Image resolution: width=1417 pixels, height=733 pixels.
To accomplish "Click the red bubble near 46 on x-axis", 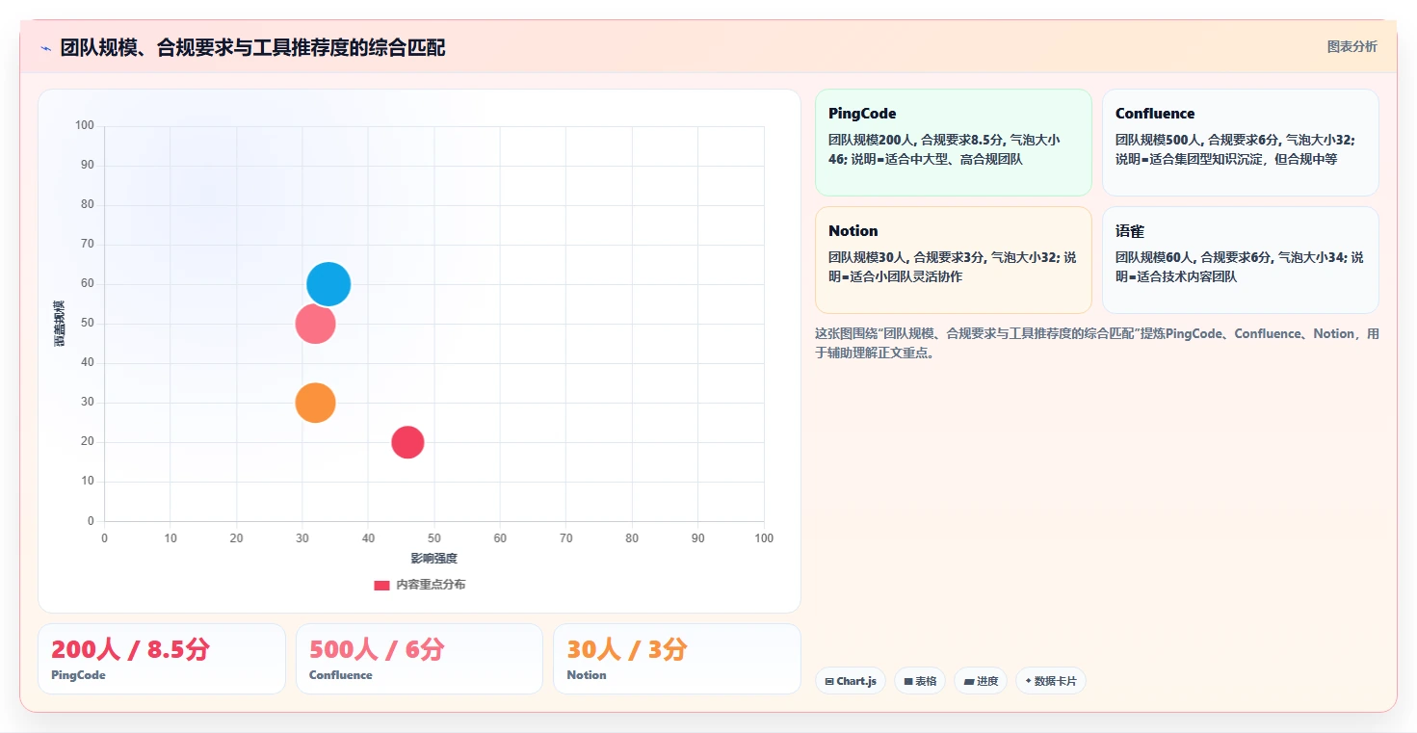I will (407, 442).
